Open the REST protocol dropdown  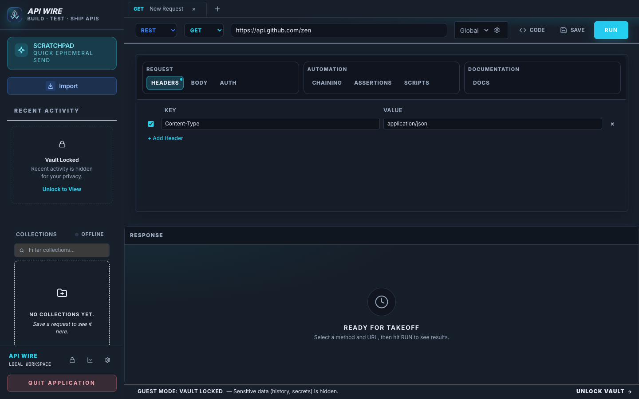pyautogui.click(x=156, y=30)
